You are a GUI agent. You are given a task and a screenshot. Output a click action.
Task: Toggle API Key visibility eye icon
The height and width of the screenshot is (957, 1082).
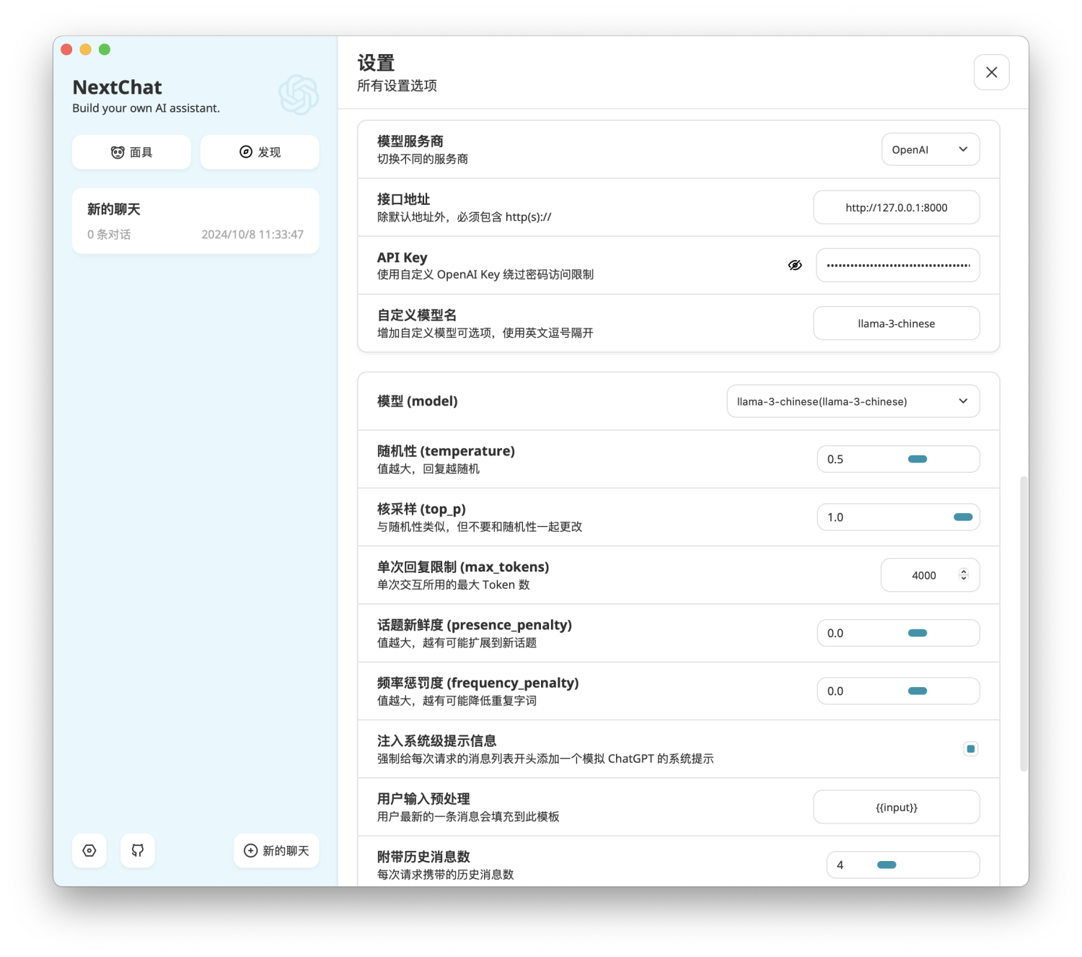[x=795, y=265]
